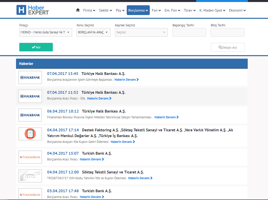The width and height of the screenshot is (268, 200).
Task: Open the Fon menu
Action: (156, 11)
